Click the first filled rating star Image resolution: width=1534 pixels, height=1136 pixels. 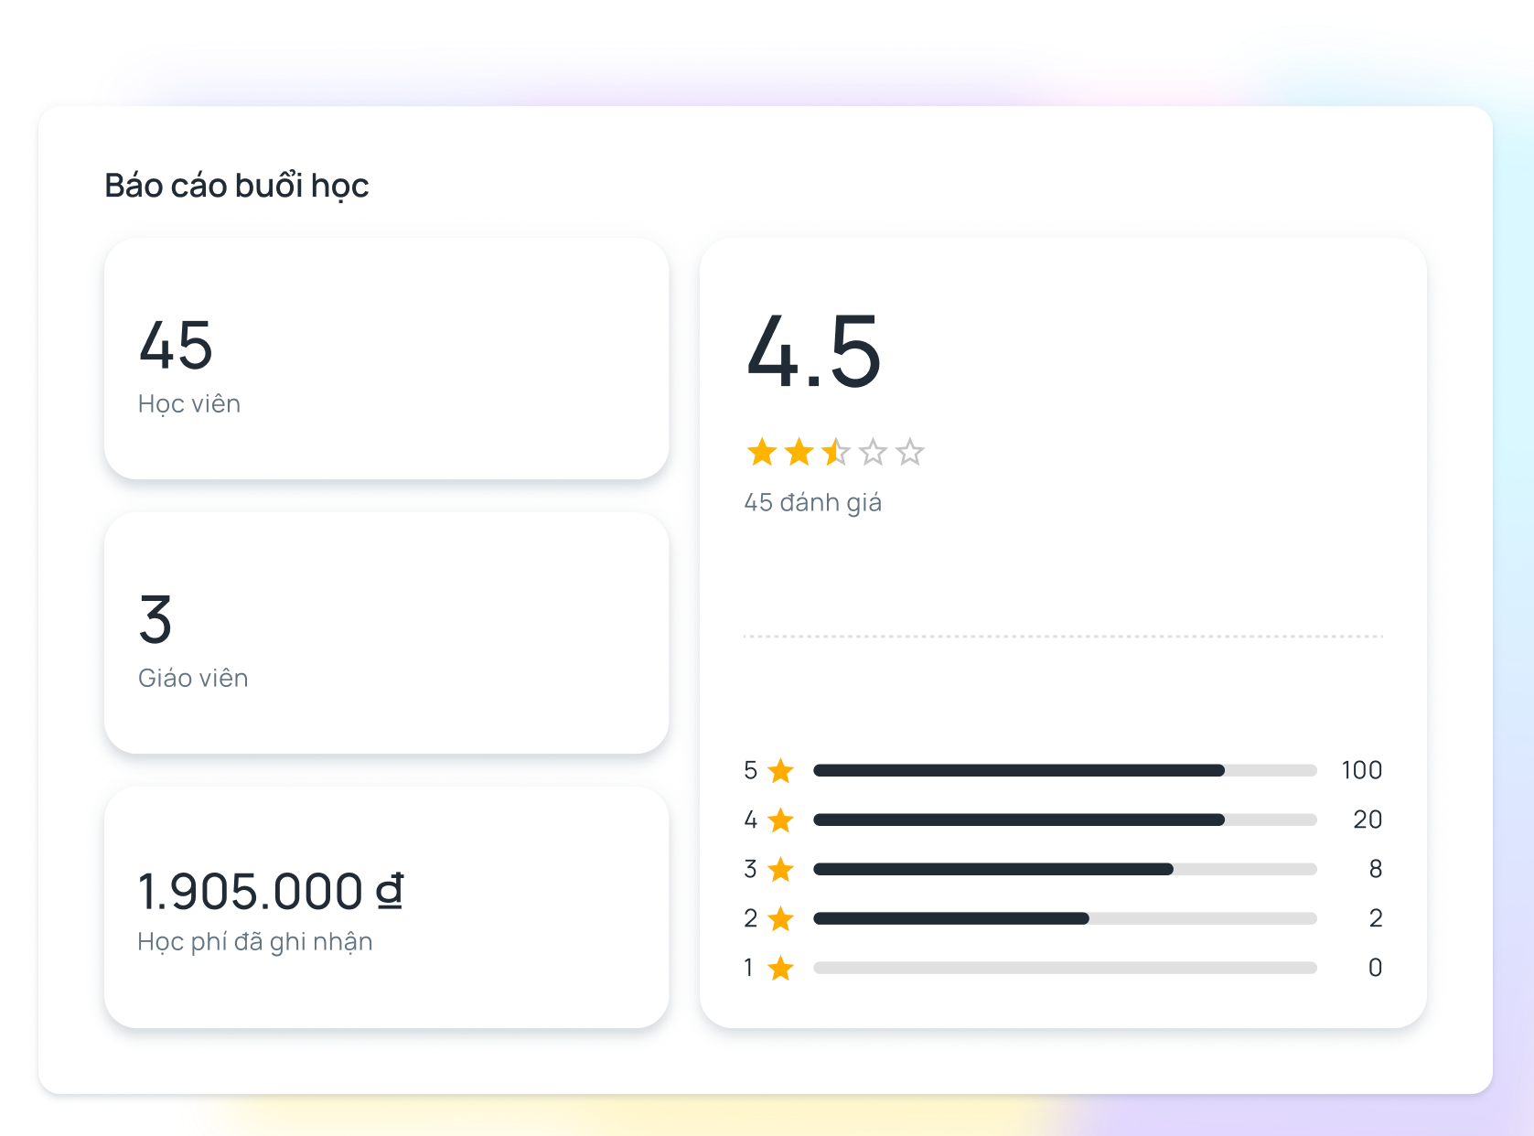(762, 452)
